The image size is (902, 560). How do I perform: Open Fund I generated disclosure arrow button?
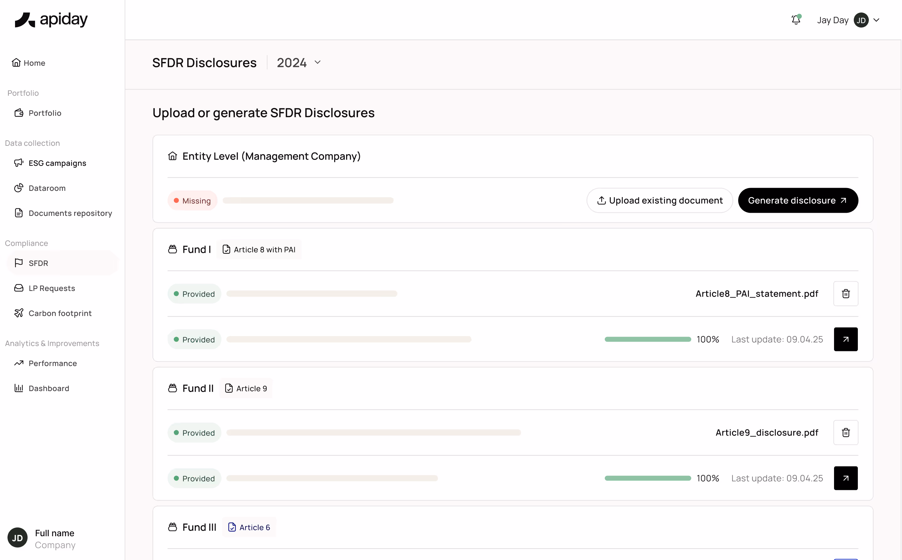[x=845, y=339]
